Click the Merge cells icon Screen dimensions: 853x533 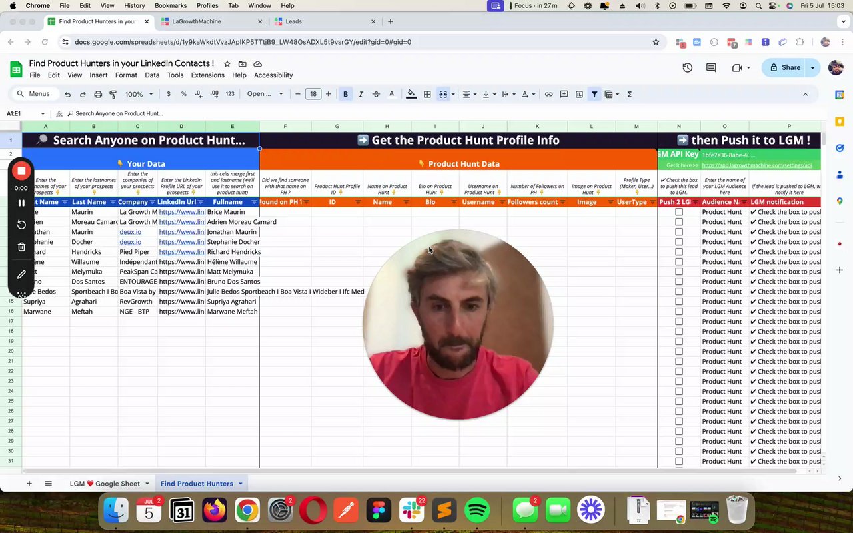[x=443, y=94]
